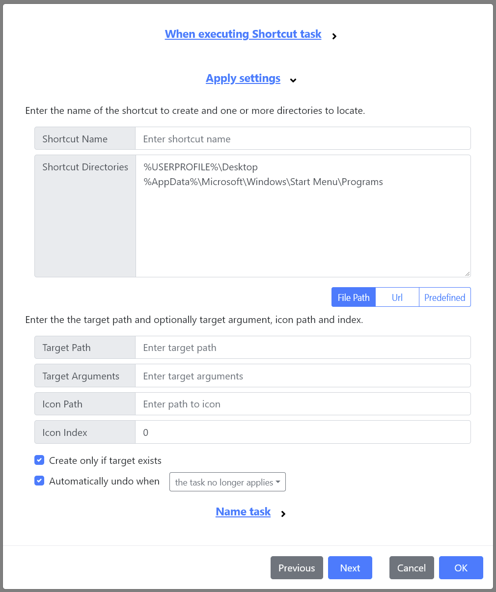The image size is (496, 592).
Task: Cancel the shortcut dialog
Action: (411, 567)
